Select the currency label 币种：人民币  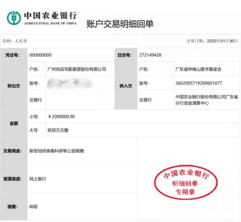15,41
